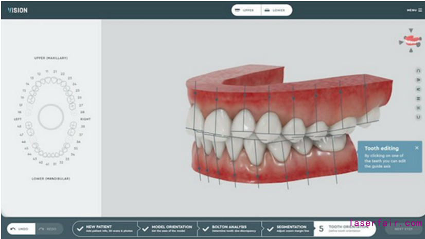Click the bottommost view icon in right sidebar
Image resolution: width=425 pixels, height=239 pixels.
point(418,117)
